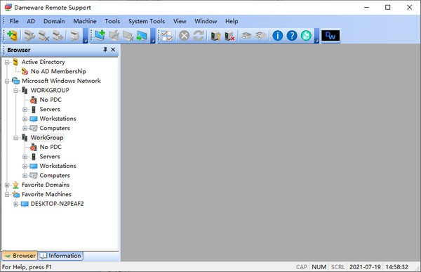
Task: Click the fourth grayed domain toolbar icon
Action: 74,36
